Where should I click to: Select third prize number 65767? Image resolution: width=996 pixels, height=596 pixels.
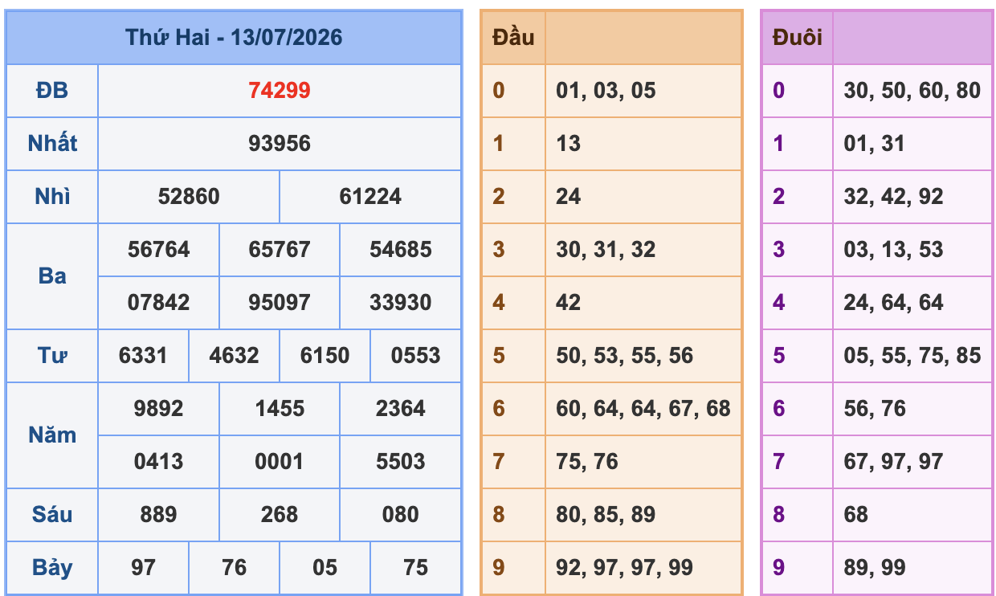[280, 250]
